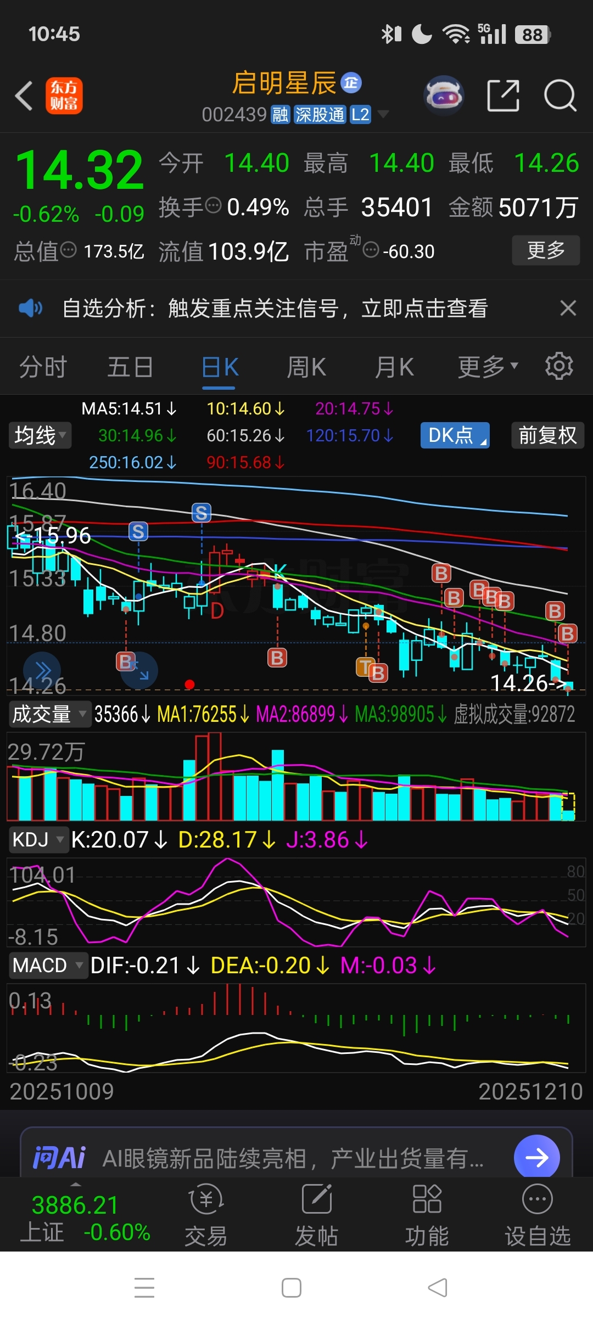Tap the blue speaker announcement icon
593x1324 pixels.
30,308
